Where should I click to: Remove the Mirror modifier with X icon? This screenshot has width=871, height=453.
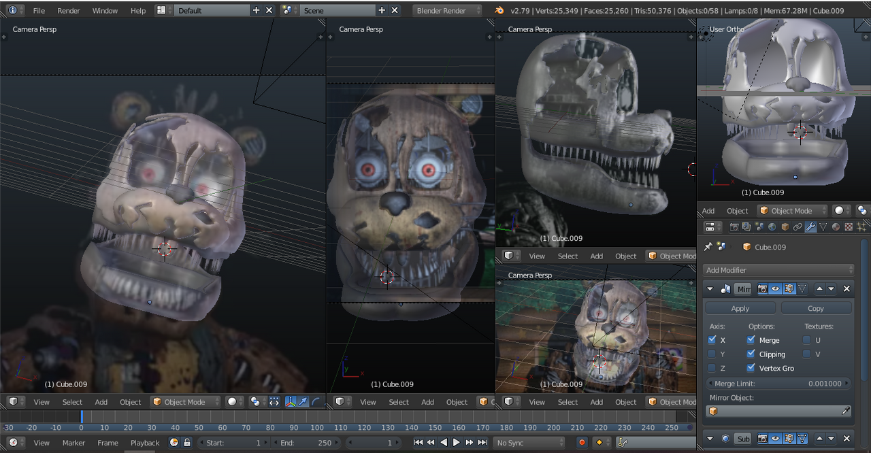click(847, 289)
